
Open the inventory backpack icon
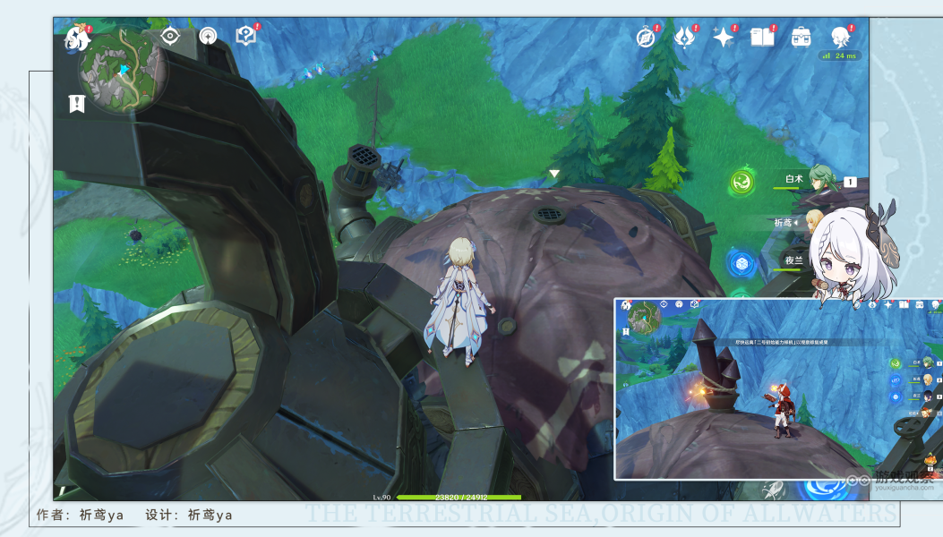[x=802, y=38]
